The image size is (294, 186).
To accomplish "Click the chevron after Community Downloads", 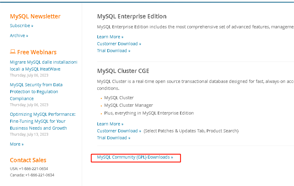I will [x=172, y=157].
